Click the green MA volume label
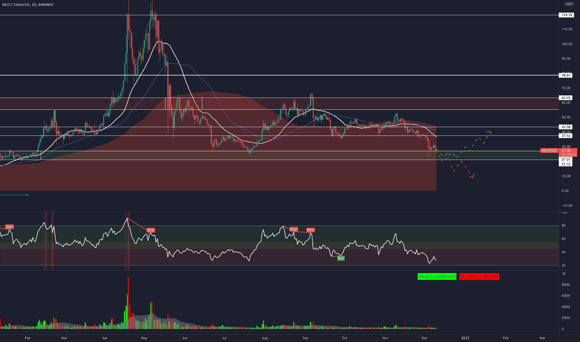580x342 pixels. [437, 276]
